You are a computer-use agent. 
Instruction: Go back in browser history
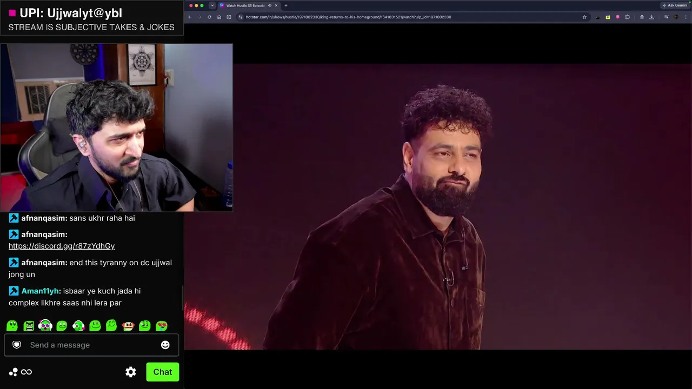tap(190, 17)
